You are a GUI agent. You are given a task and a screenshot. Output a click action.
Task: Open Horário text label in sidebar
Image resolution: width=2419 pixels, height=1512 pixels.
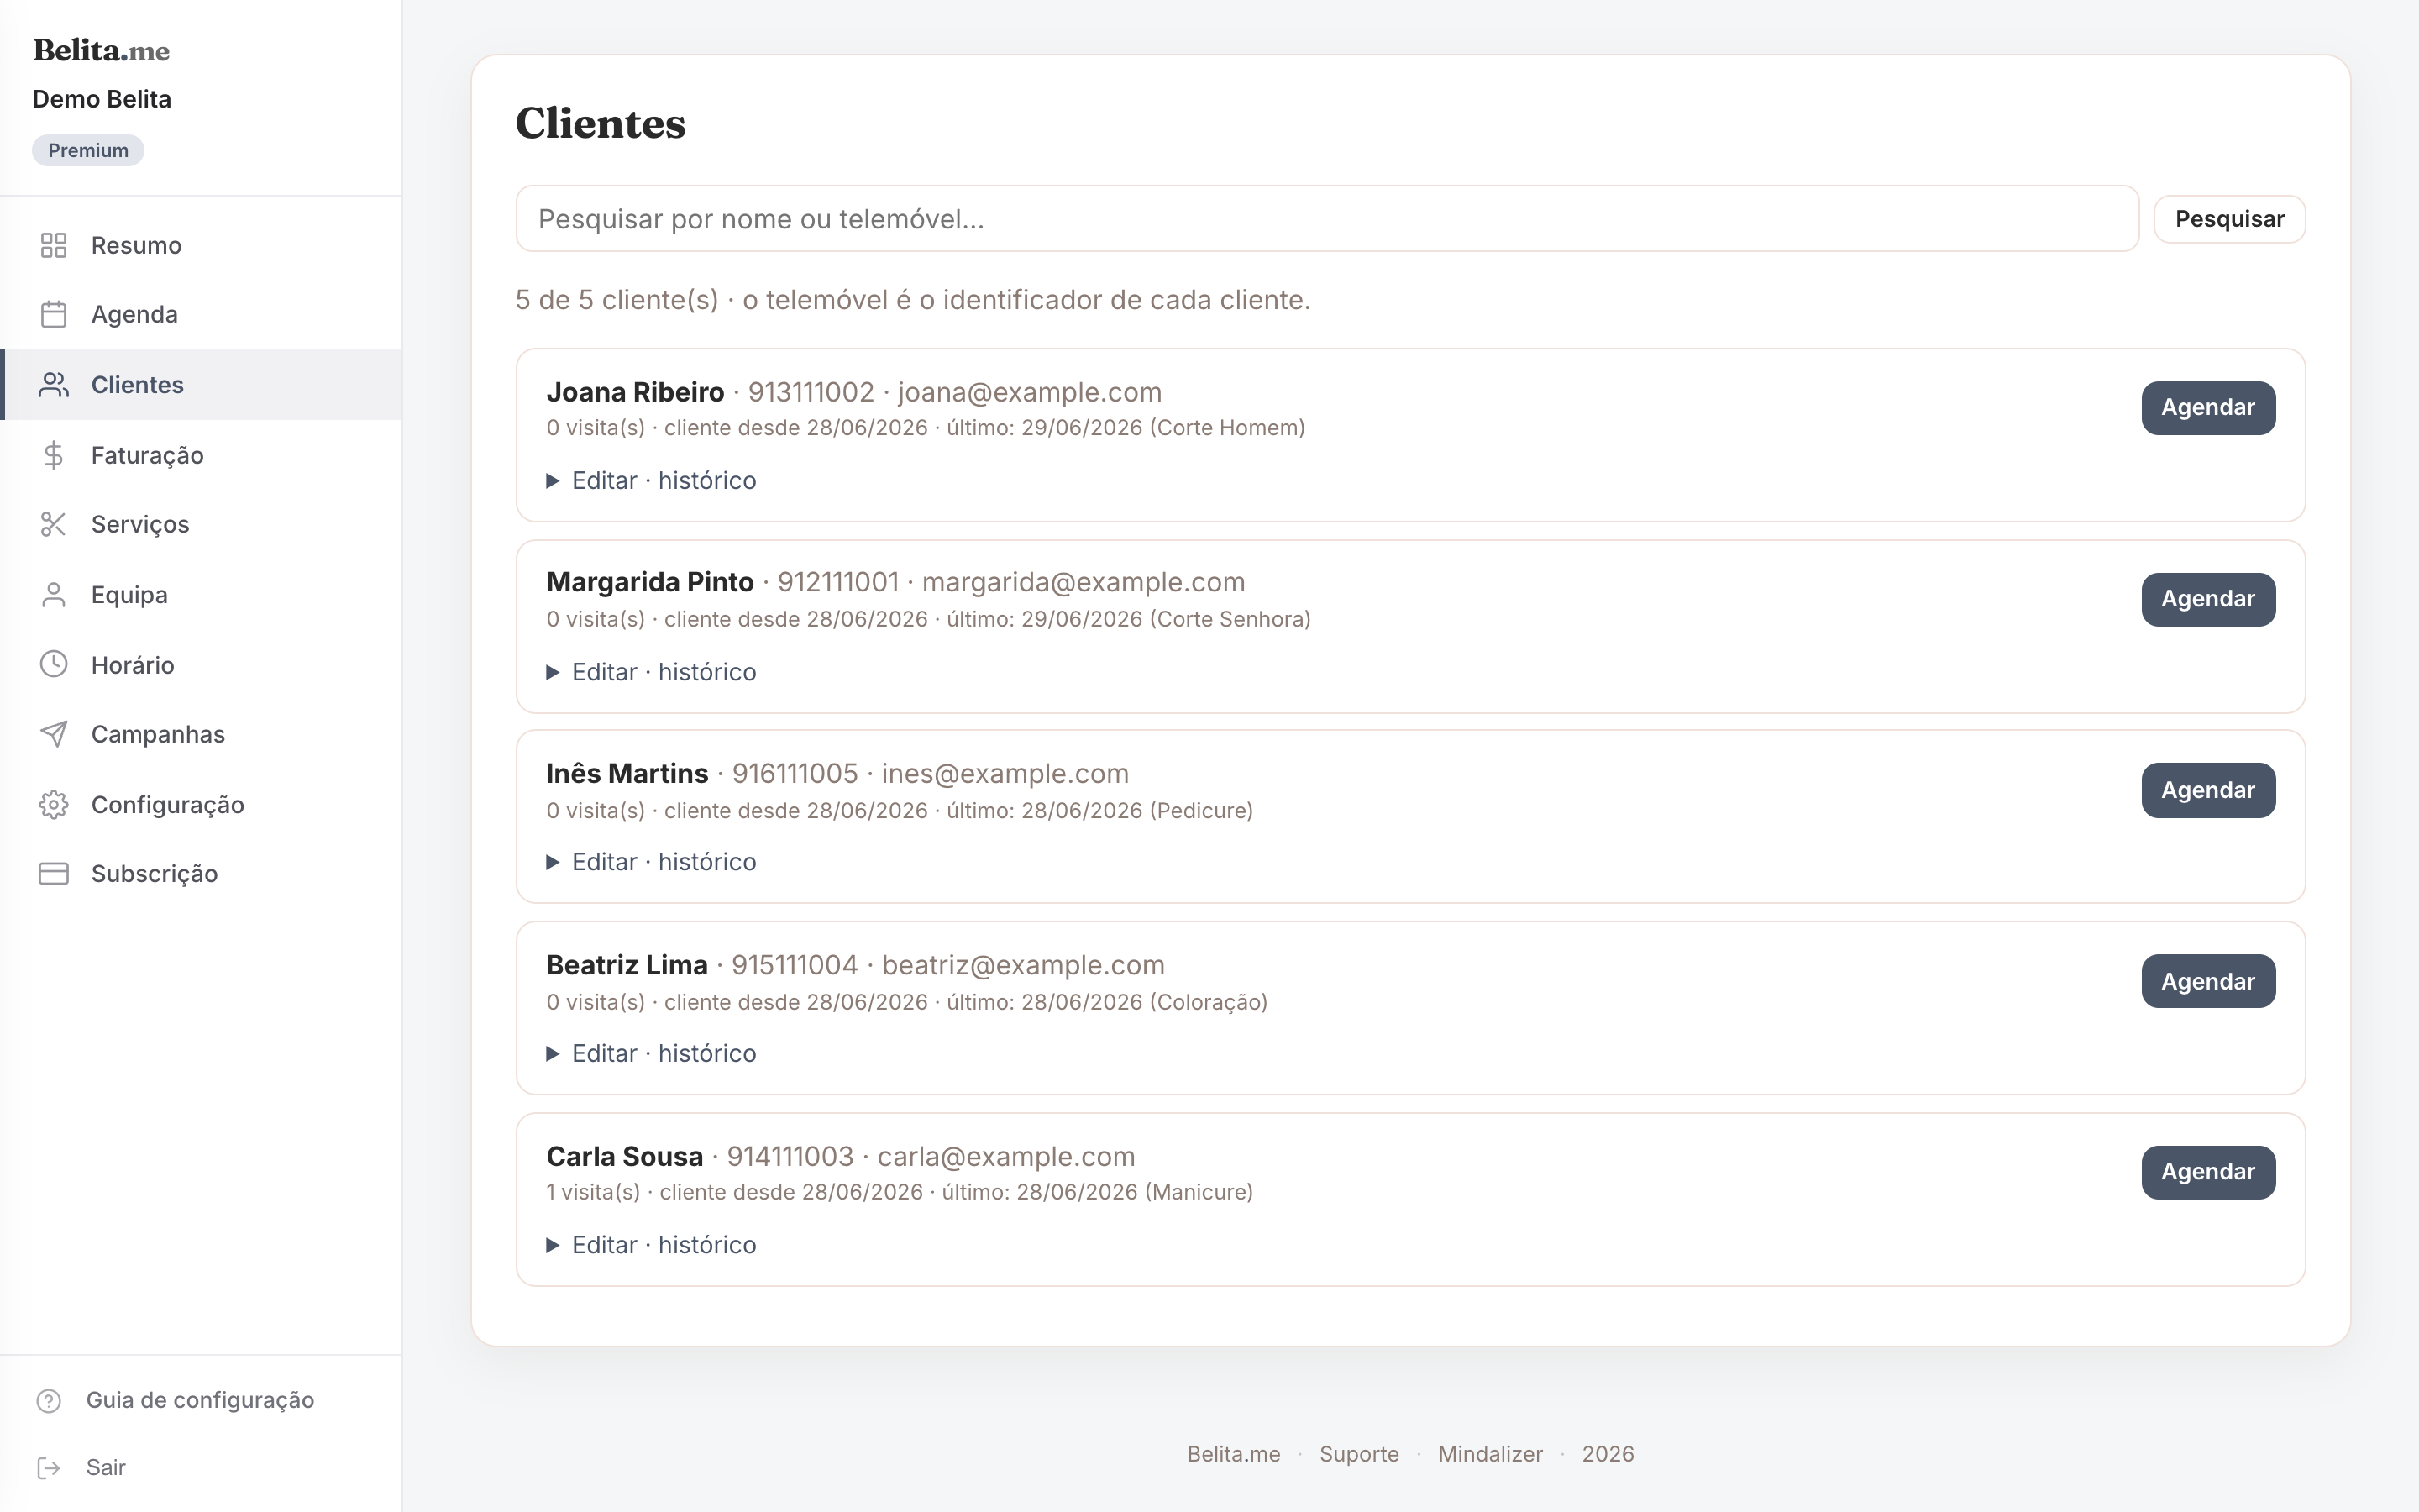pos(133,665)
